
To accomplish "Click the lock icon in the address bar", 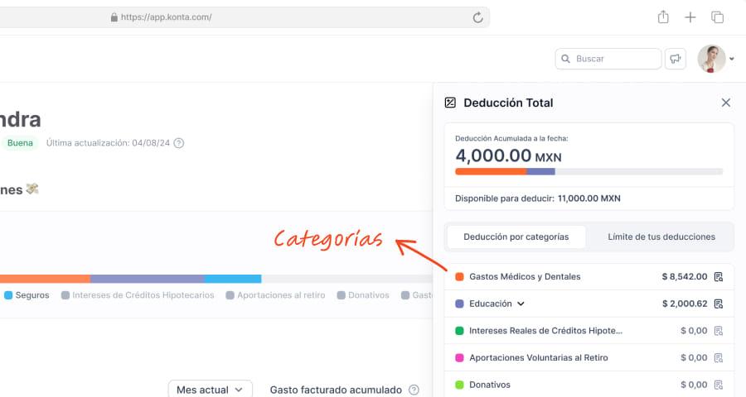I will (x=114, y=17).
